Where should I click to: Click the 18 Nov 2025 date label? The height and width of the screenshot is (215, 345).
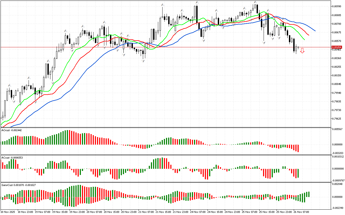[x=8, y=212]
